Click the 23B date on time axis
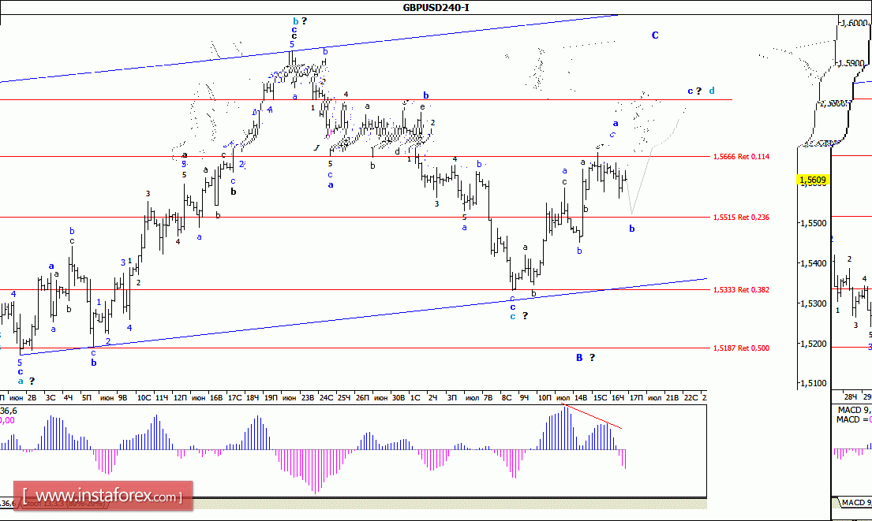 [x=308, y=398]
